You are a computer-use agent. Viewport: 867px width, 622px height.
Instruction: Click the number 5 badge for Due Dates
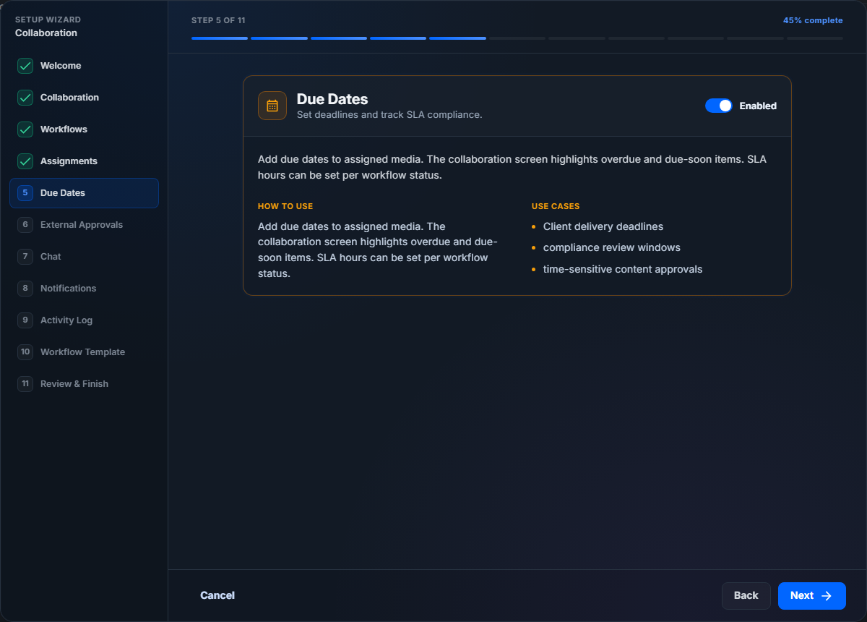pyautogui.click(x=25, y=193)
